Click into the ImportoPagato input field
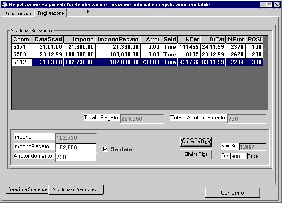The width and height of the screenshot is (282, 203). click(76, 147)
